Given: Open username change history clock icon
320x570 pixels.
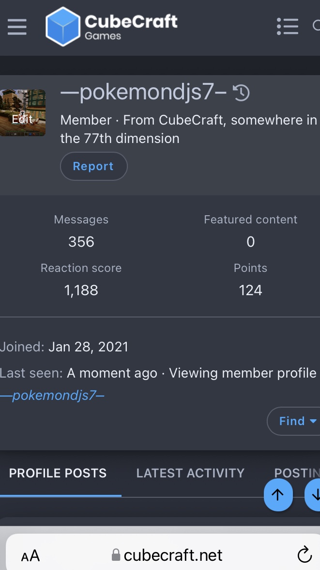Looking at the screenshot, I should click(x=241, y=92).
